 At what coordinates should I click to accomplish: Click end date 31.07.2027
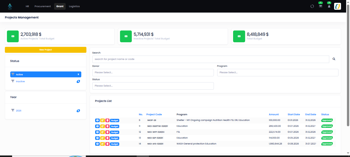pyautogui.click(x=311, y=144)
